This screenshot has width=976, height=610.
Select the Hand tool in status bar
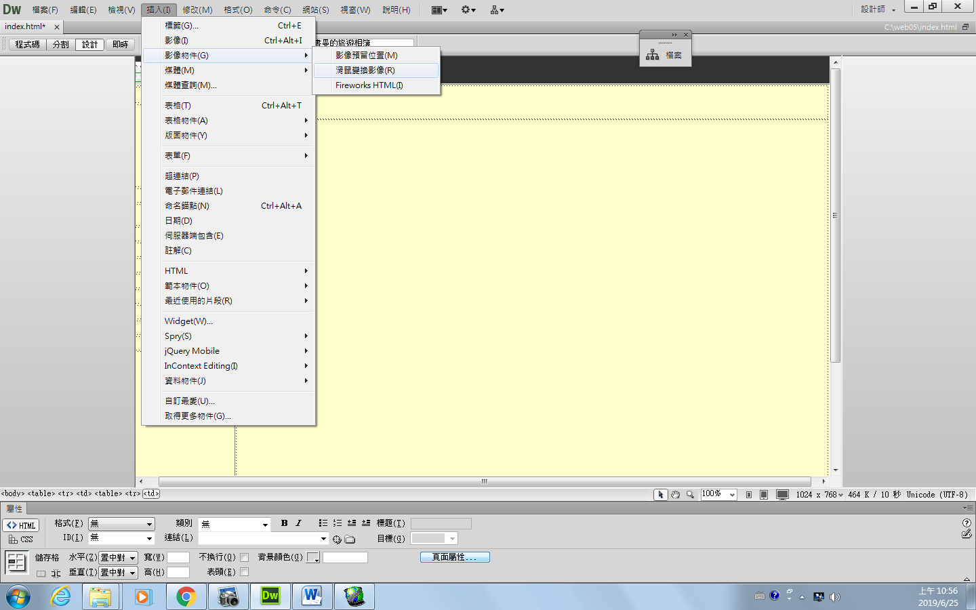(675, 495)
